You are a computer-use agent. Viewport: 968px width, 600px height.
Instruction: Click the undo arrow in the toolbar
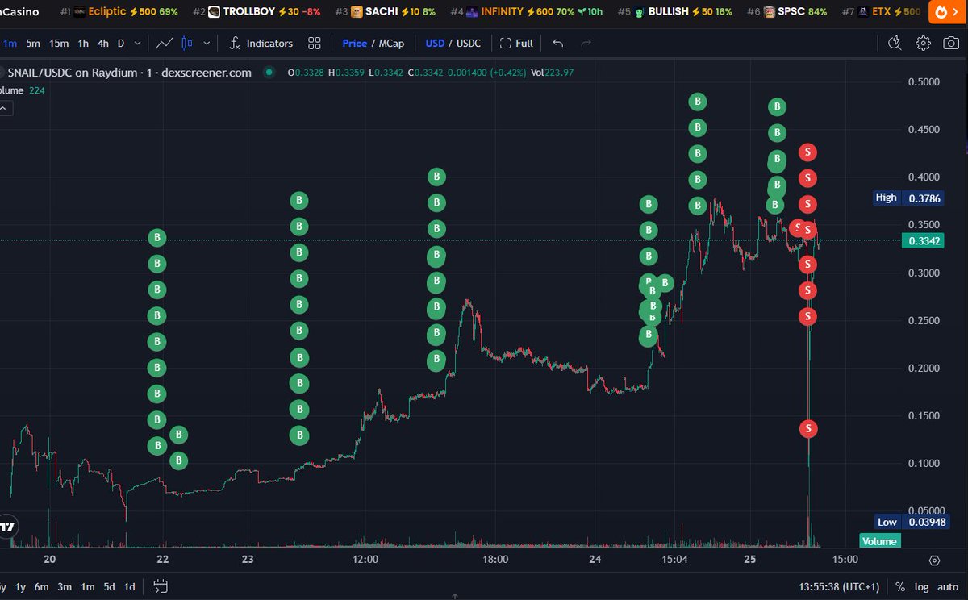tap(557, 43)
